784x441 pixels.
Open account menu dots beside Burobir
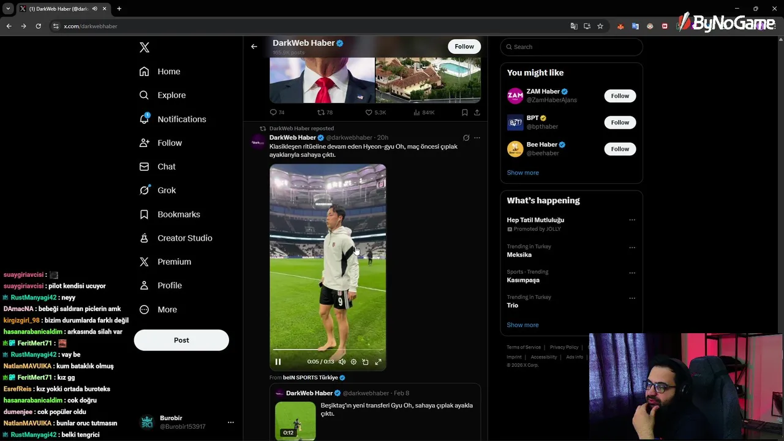point(231,422)
